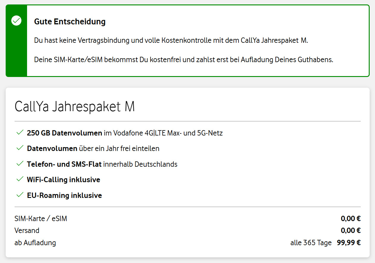The image size is (375, 263).
Task: Click the 'Telefon- und SMS-Flat' feature text
Action: coord(65,164)
